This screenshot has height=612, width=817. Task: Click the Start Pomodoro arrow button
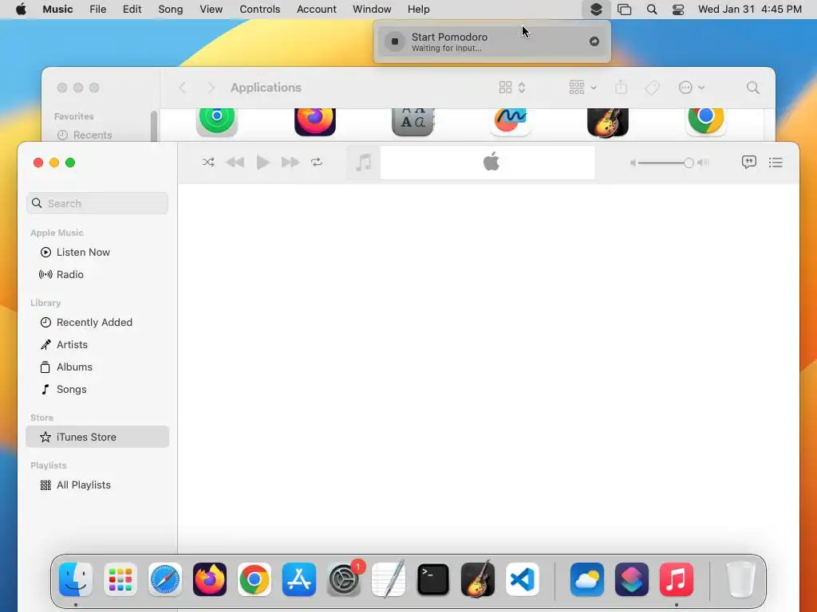tap(594, 41)
